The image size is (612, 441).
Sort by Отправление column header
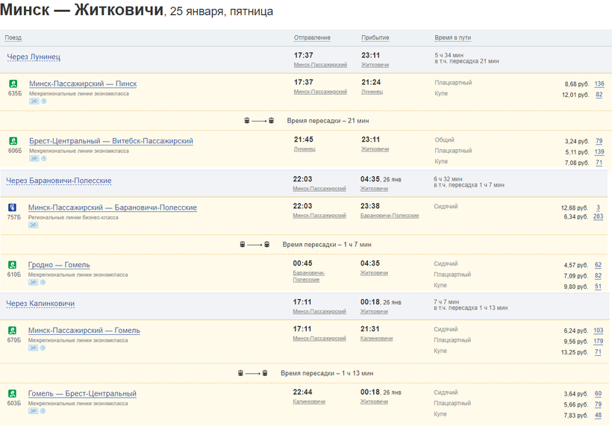[x=312, y=37]
